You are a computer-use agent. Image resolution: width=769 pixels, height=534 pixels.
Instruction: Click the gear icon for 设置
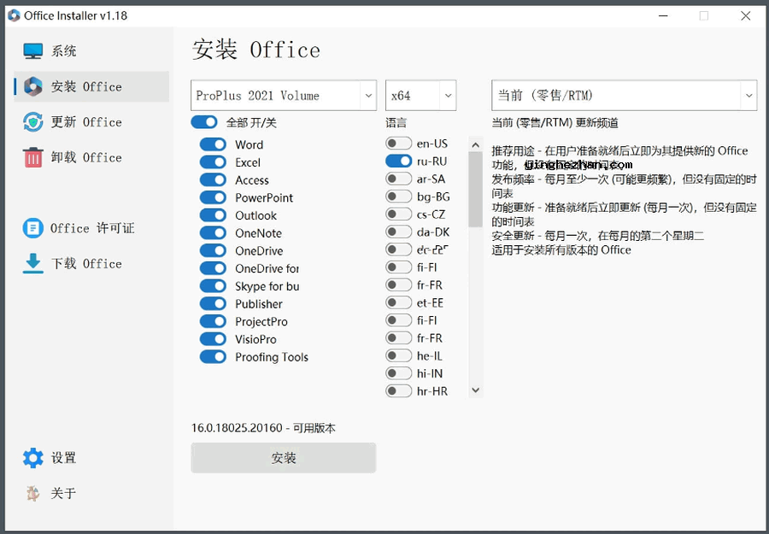coord(33,458)
